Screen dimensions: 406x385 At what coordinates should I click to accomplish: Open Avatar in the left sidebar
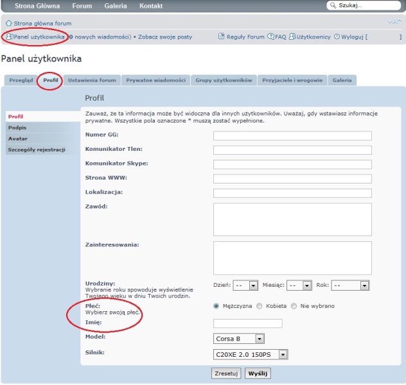point(18,139)
